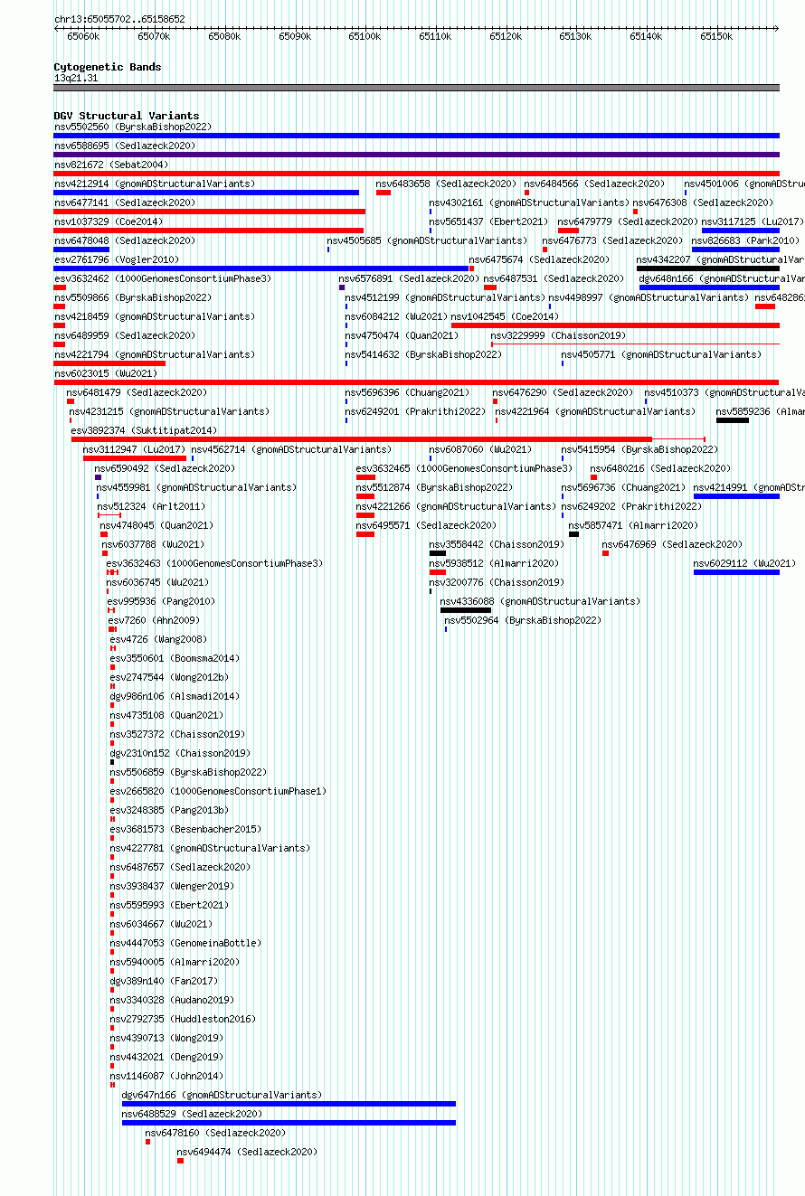Select the esv3892374 (Suktitipat2014) label
805x1196 pixels.
145,430
